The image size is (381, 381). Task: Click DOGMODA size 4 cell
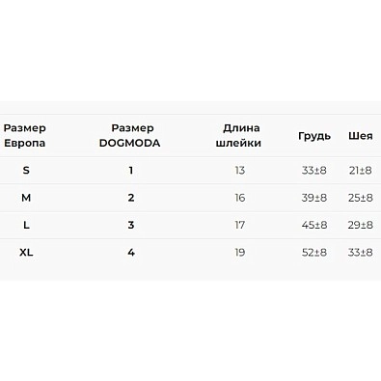coord(131,253)
